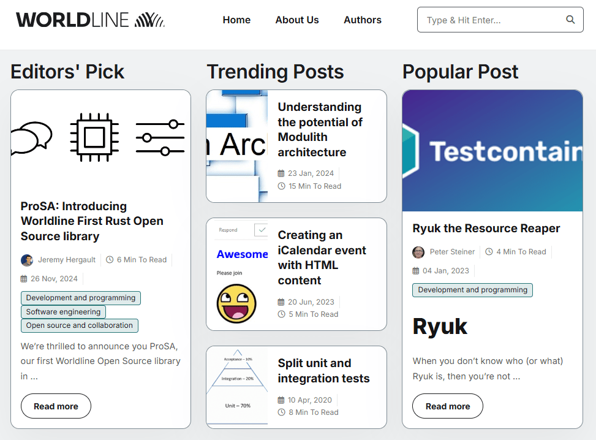
Task: Select Open source and collaboration tag
Action: click(x=80, y=325)
